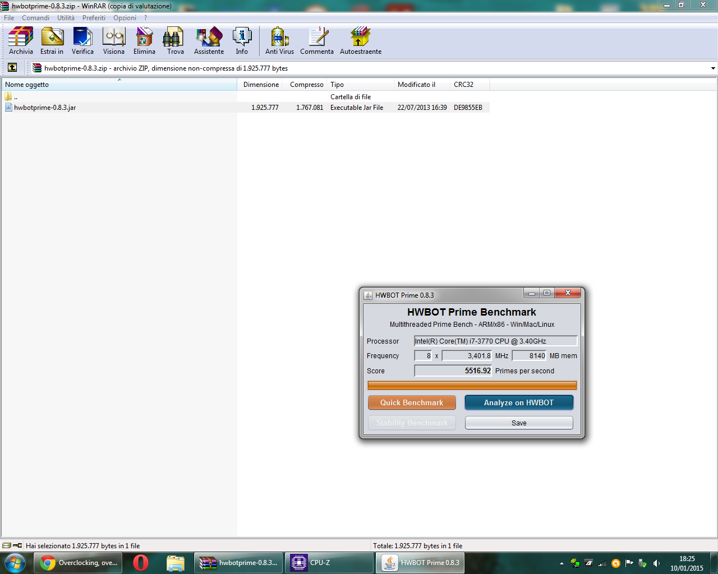Click the Archivia toolbar icon

click(21, 40)
